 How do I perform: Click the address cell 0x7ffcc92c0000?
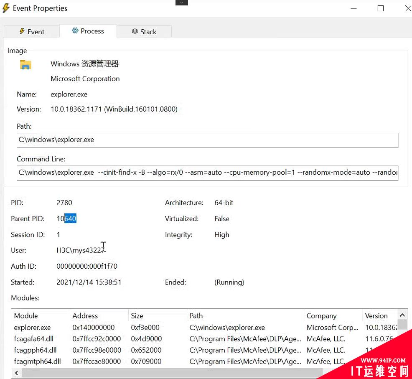pyautogui.click(x=97, y=339)
